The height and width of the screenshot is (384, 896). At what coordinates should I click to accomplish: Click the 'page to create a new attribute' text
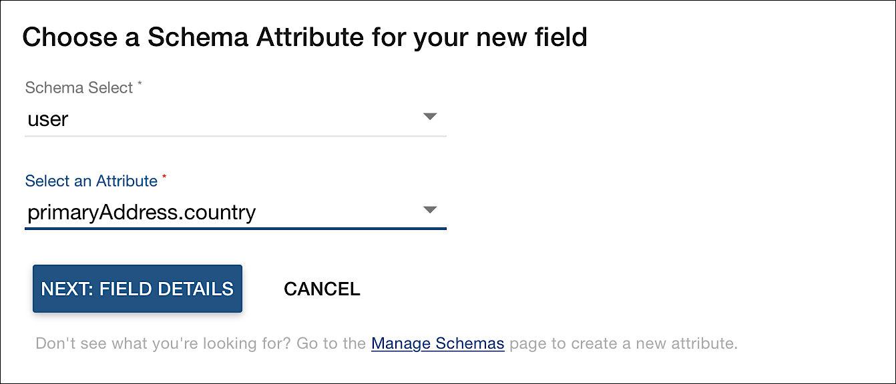tap(622, 344)
